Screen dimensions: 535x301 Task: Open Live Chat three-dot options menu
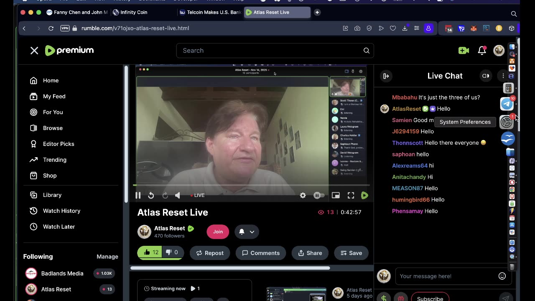point(503,76)
